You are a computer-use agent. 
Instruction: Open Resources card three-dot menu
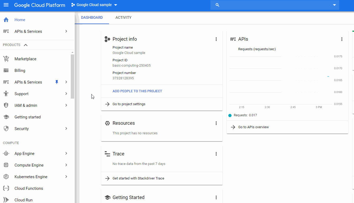click(216, 123)
